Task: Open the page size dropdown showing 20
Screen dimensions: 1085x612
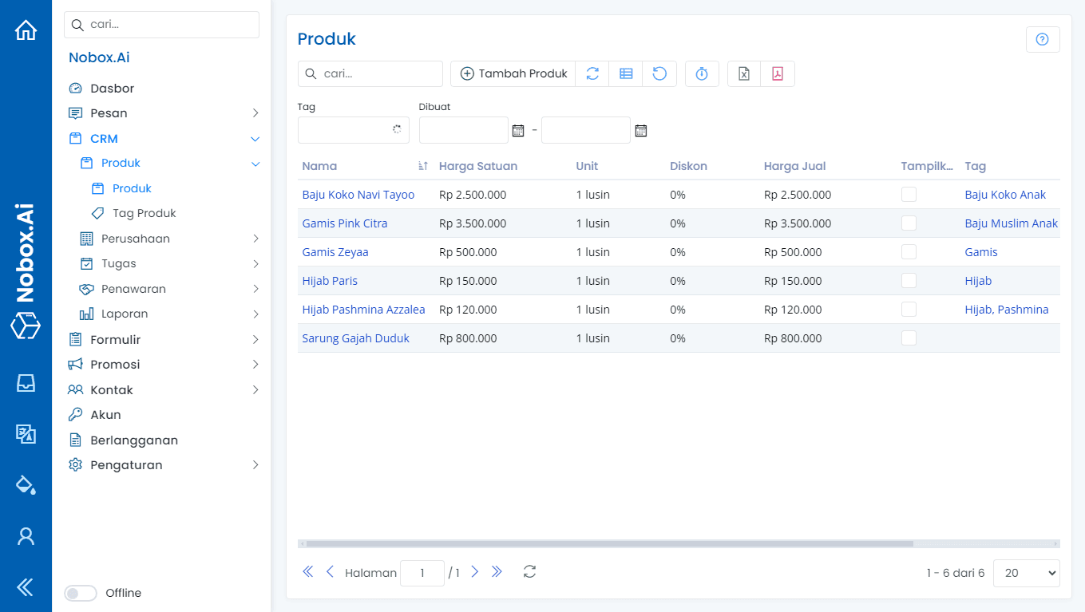Action: 1026,573
